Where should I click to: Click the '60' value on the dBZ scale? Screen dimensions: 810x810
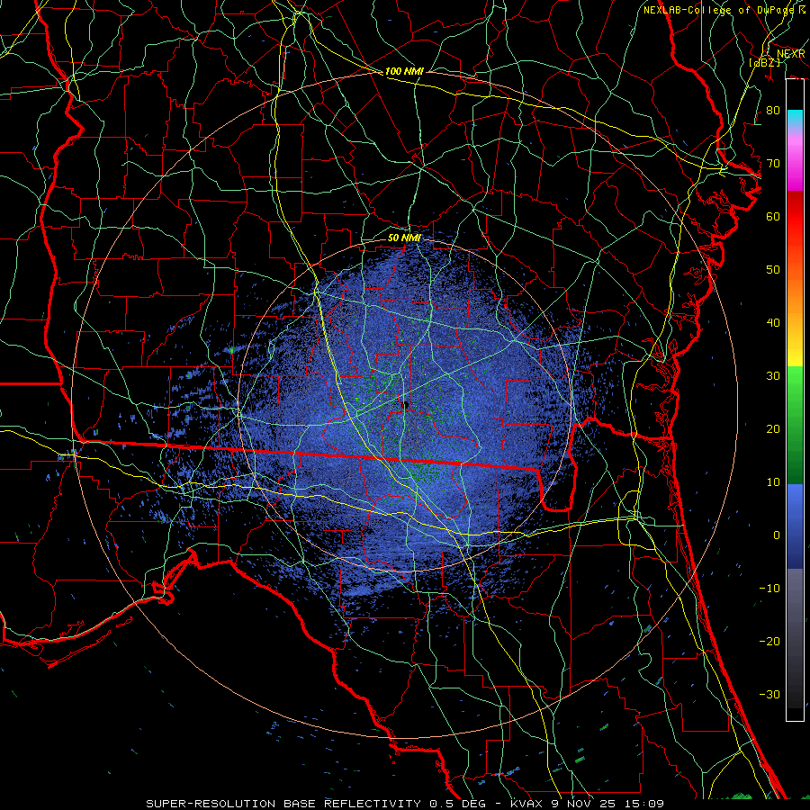click(x=773, y=217)
